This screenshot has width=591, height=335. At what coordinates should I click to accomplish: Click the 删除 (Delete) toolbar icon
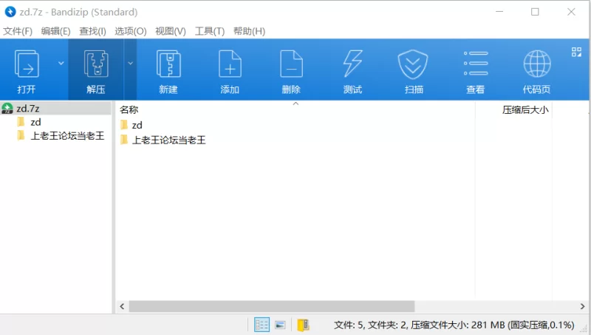[x=291, y=65]
